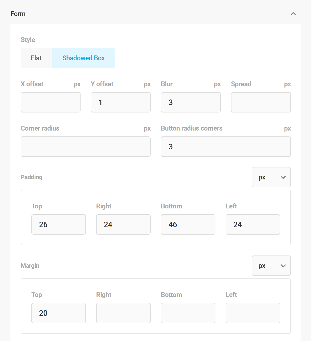Open the Margin units dropdown
Viewport: 311px width, 341px height.
pos(271,266)
